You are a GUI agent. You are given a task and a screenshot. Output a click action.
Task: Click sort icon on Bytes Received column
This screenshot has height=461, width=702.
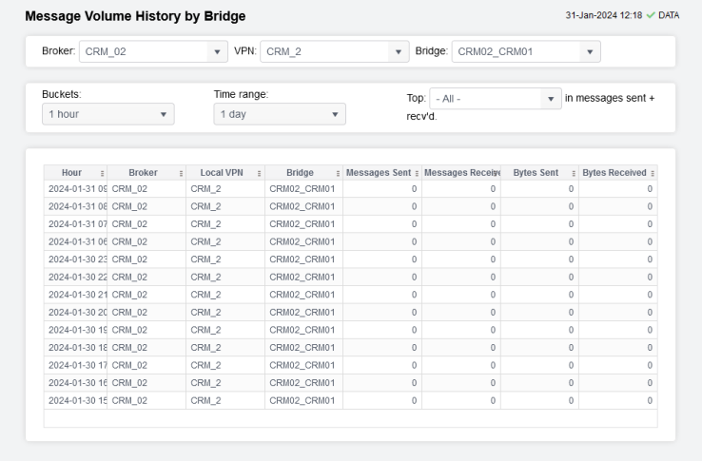[653, 173]
